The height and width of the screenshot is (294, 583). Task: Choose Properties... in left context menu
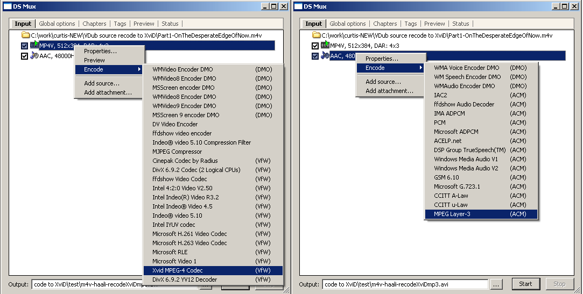(x=109, y=51)
